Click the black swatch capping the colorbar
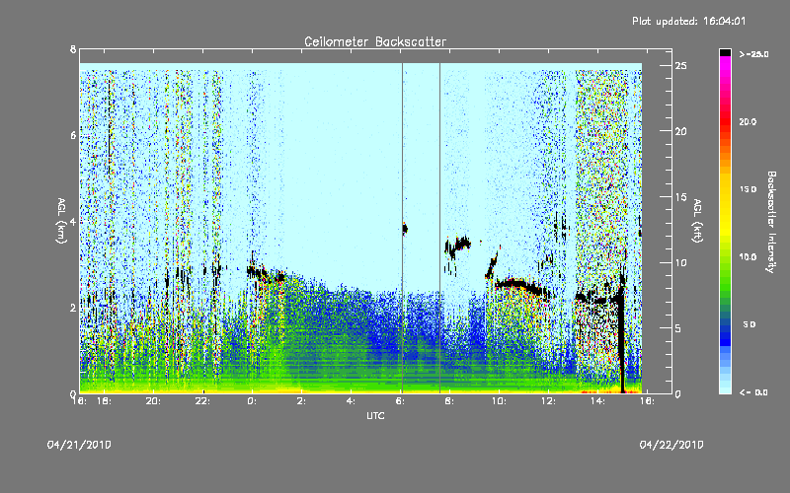The height and width of the screenshot is (493, 790). (x=725, y=52)
